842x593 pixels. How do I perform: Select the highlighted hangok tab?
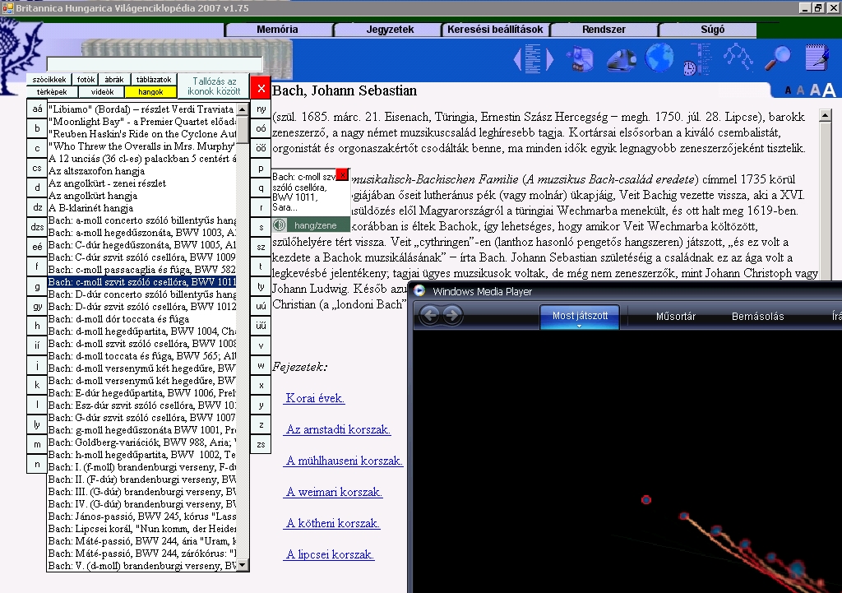pyautogui.click(x=150, y=92)
